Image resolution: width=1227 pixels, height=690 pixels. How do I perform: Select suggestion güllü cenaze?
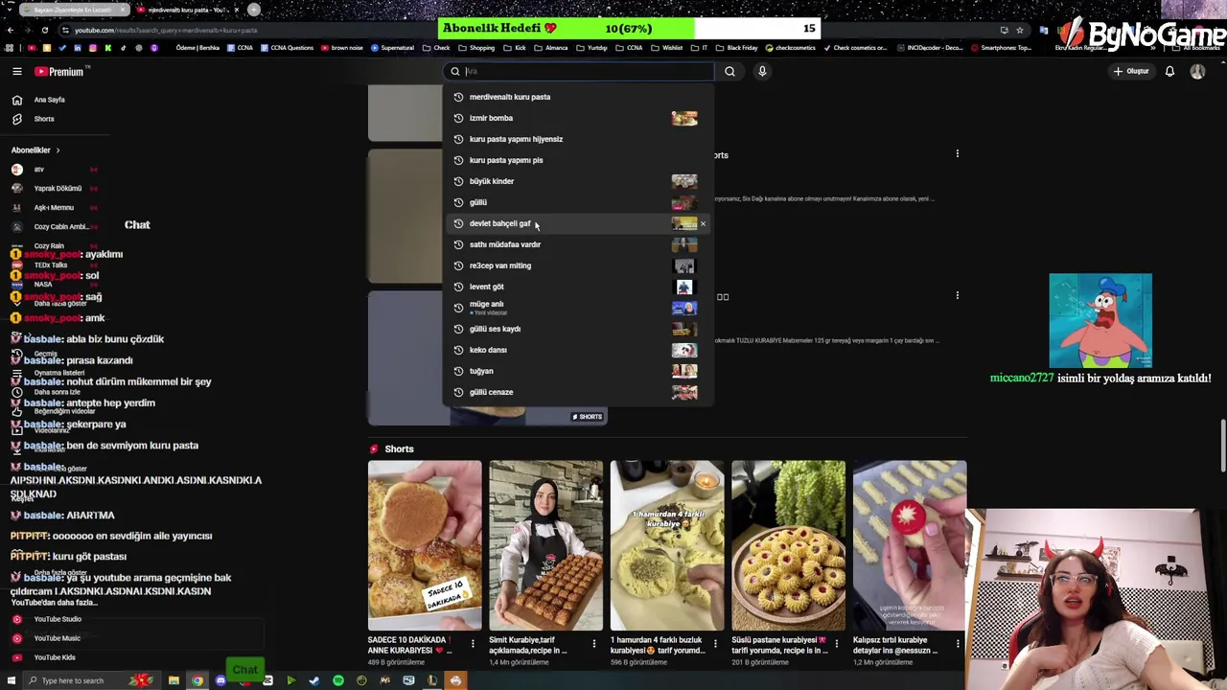pos(578,392)
